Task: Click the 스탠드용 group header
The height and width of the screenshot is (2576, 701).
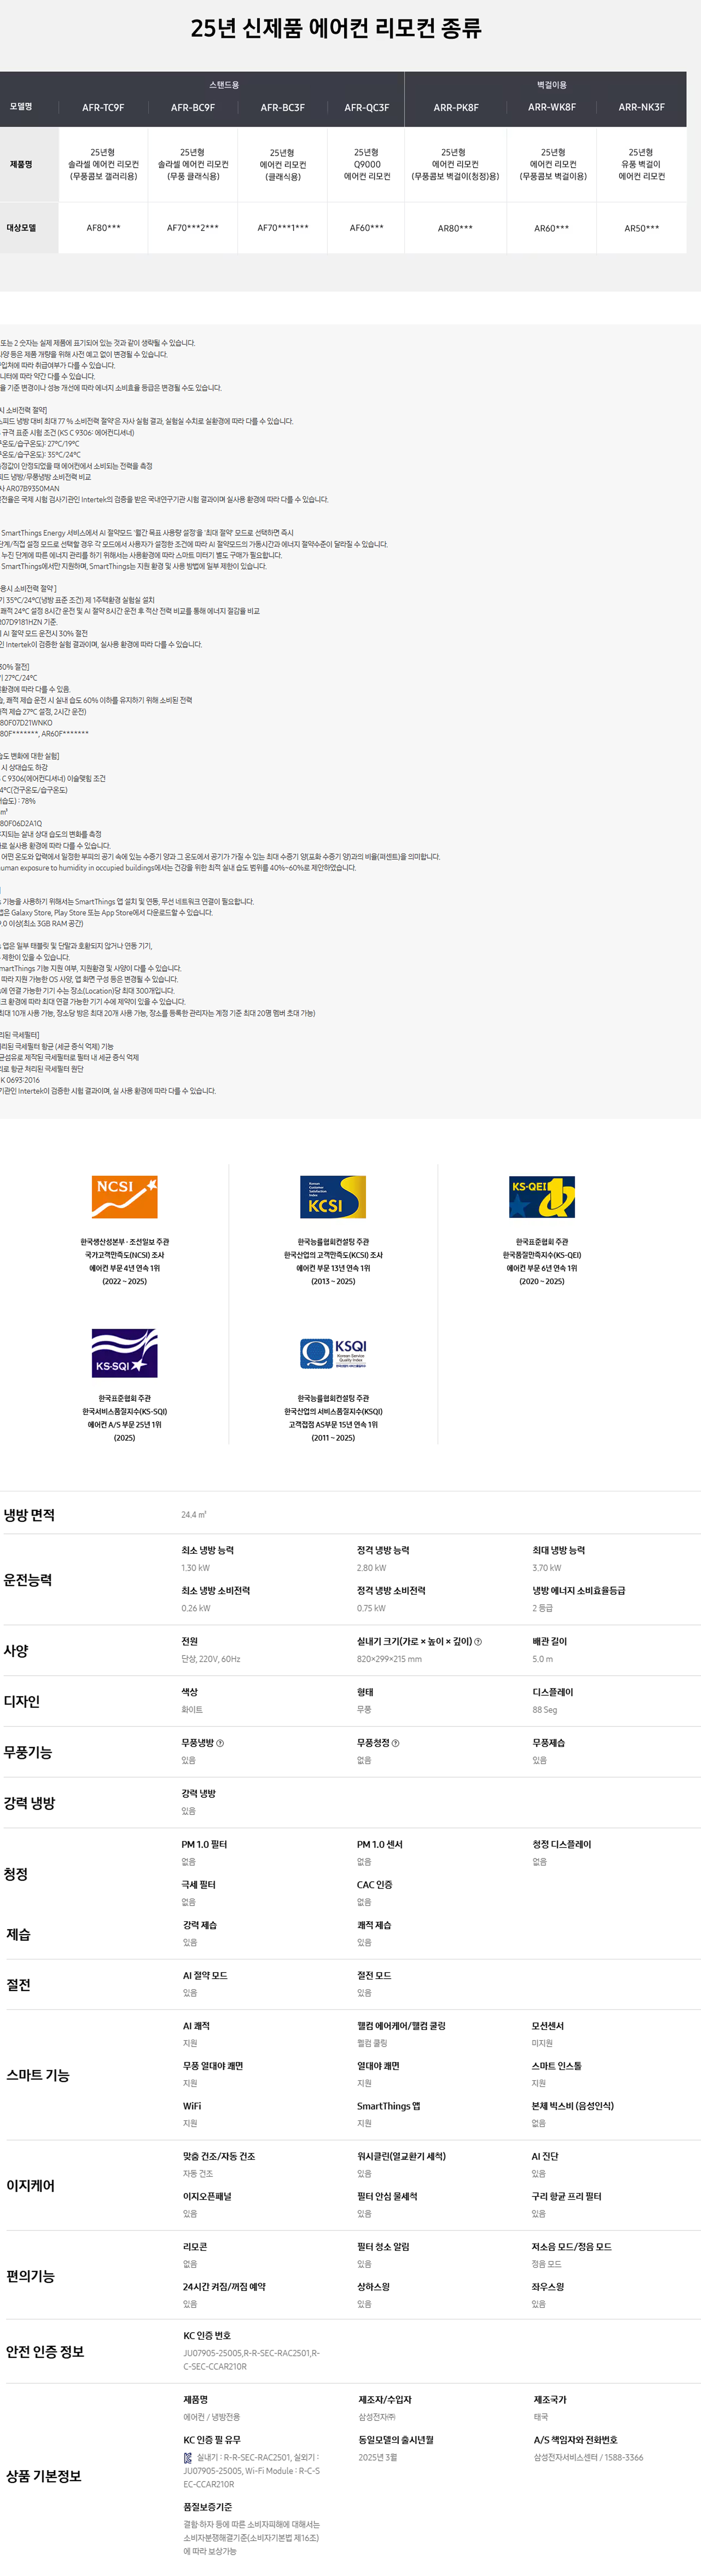Action: click(224, 85)
